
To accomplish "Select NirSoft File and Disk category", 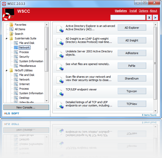I will [x=27, y=75].
